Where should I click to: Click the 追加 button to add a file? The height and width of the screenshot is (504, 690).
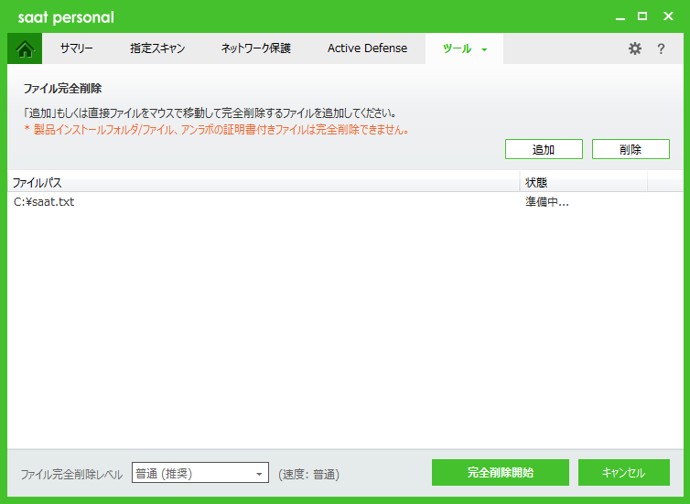coord(544,149)
